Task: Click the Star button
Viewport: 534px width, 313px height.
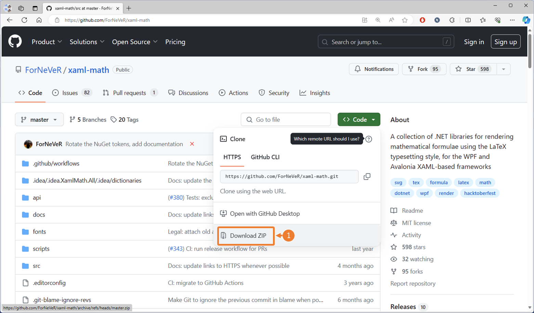Action: [x=473, y=69]
